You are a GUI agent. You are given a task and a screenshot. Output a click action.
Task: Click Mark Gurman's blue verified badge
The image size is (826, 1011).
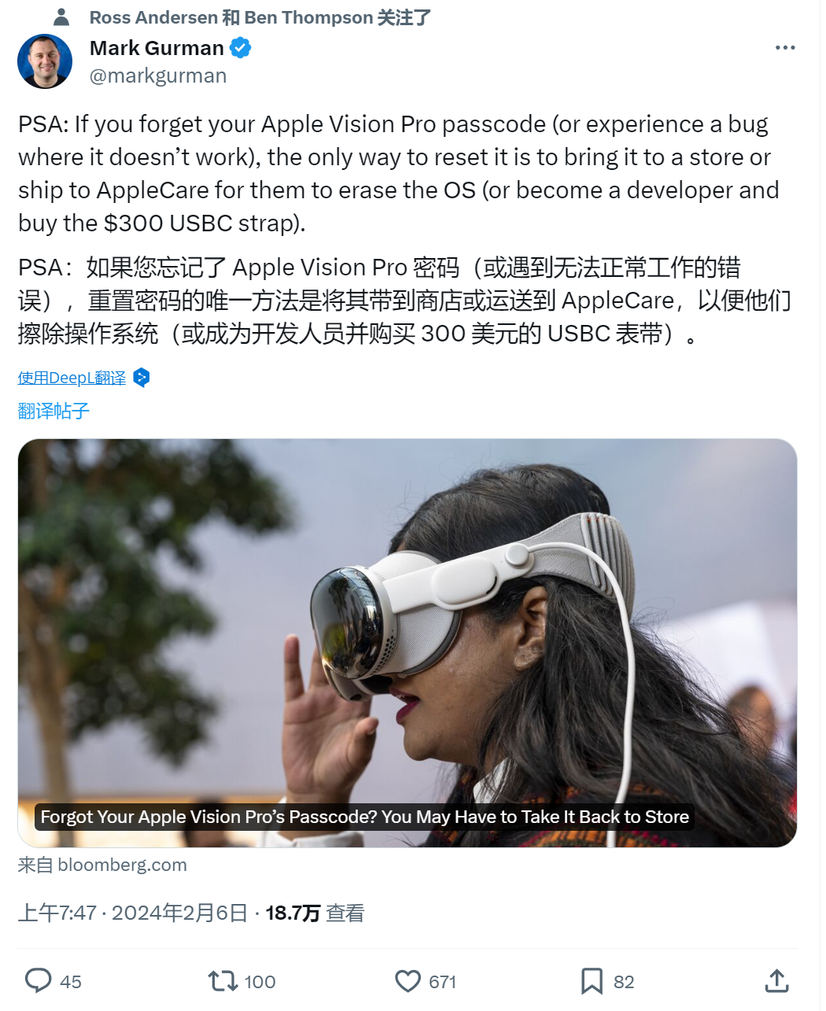[x=240, y=48]
